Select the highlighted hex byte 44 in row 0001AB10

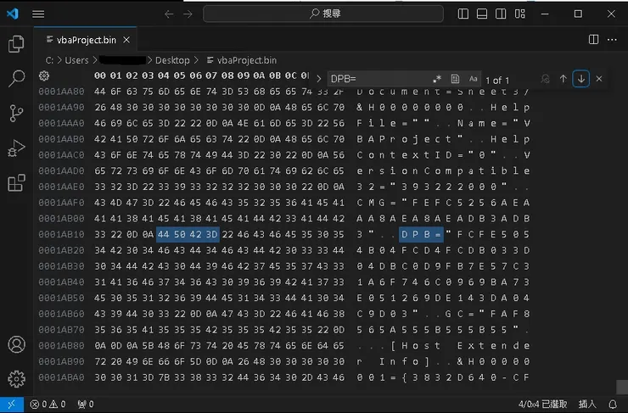pyautogui.click(x=164, y=234)
